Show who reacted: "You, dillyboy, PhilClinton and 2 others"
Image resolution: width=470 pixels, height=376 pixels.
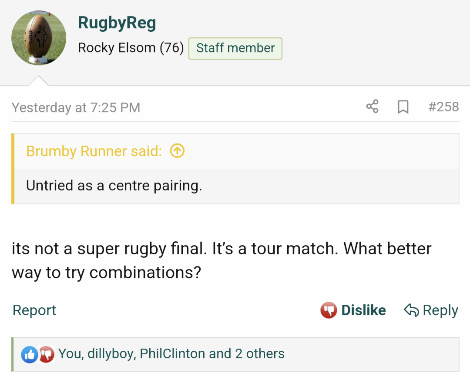pyautogui.click(x=171, y=354)
